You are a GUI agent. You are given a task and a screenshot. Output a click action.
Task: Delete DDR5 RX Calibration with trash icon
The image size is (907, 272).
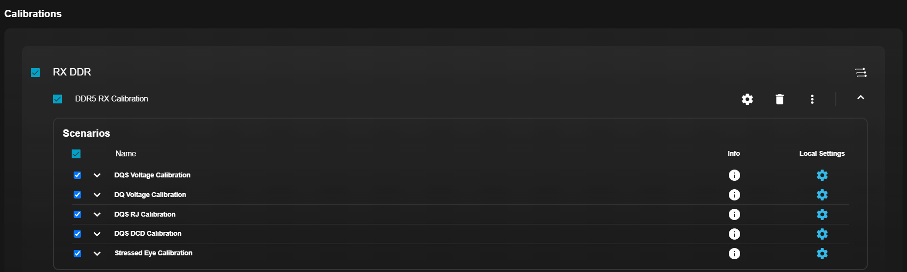pyautogui.click(x=779, y=99)
